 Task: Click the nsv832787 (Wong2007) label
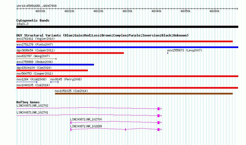point(33,56)
